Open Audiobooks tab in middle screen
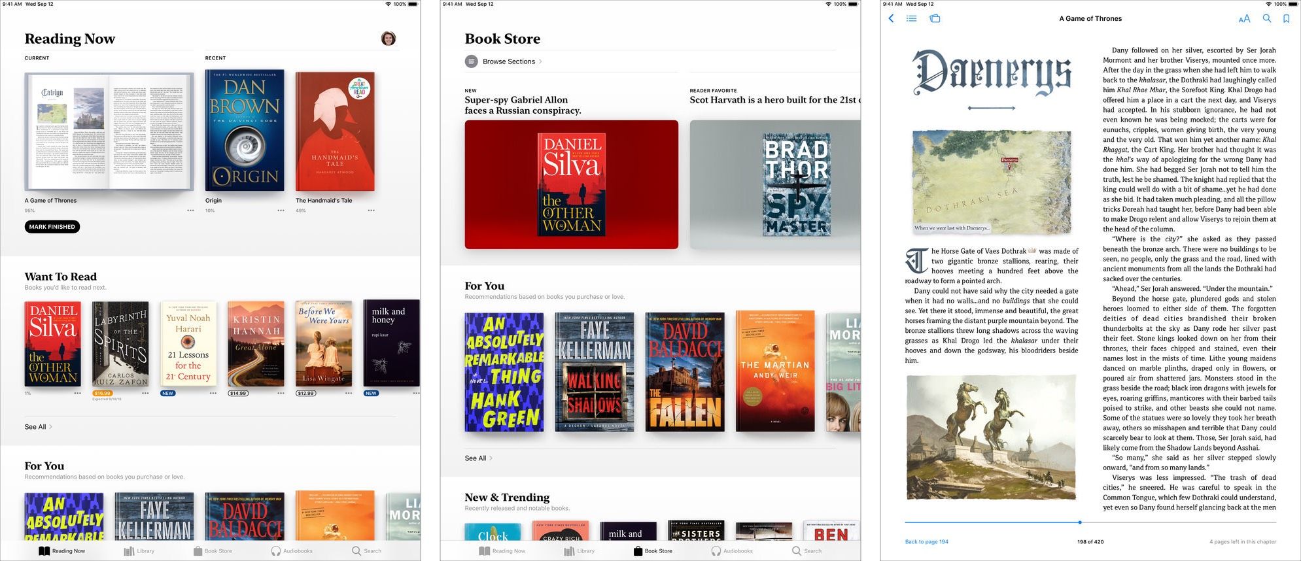1301x561 pixels. click(x=732, y=551)
